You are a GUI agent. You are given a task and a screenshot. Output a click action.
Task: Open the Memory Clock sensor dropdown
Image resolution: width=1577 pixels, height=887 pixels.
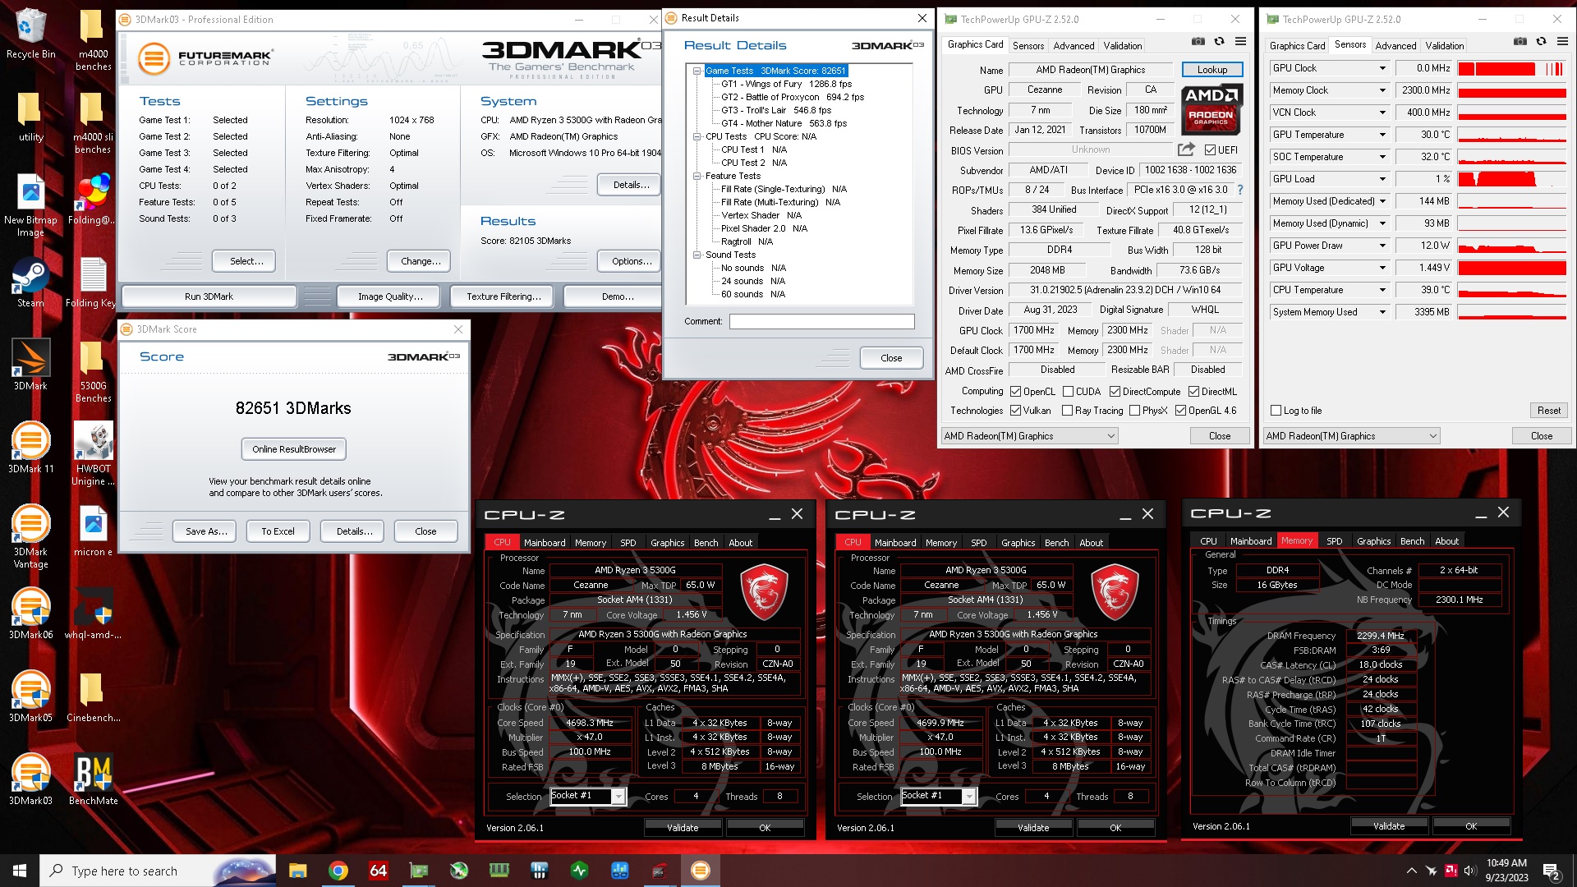click(x=1382, y=90)
